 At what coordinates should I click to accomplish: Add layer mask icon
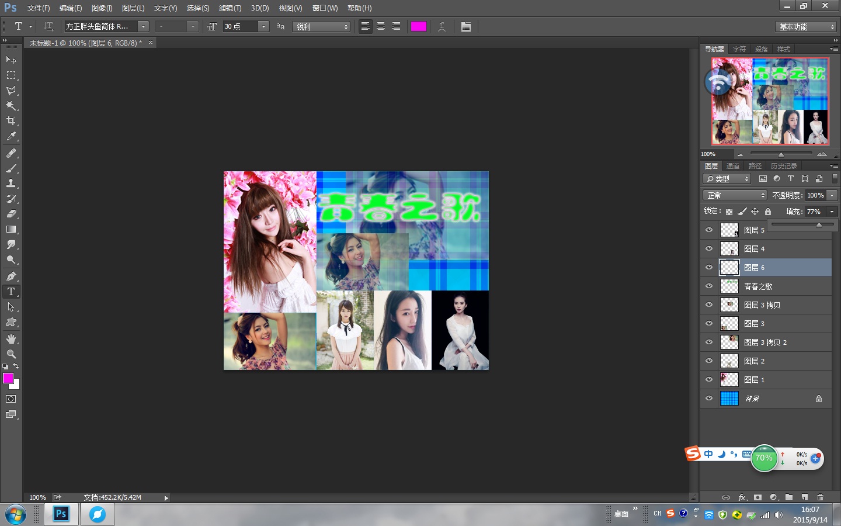point(757,497)
